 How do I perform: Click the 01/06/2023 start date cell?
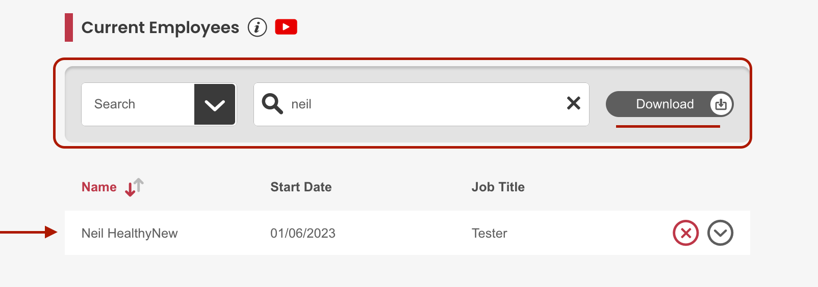coord(303,234)
